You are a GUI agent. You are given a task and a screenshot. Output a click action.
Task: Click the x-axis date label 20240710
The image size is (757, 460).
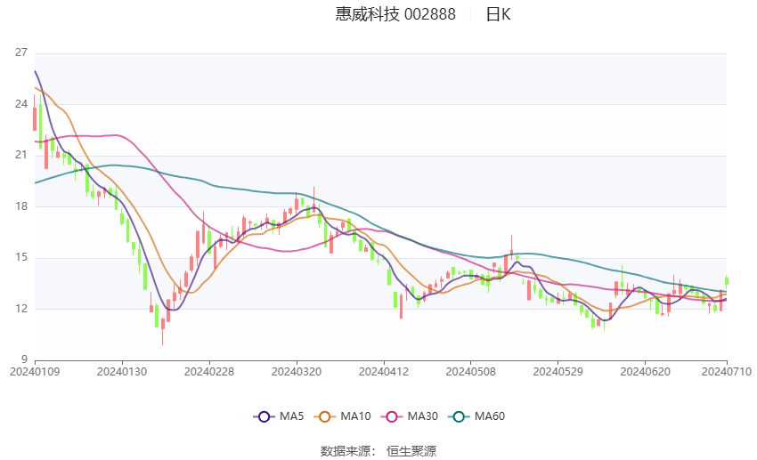[727, 372]
